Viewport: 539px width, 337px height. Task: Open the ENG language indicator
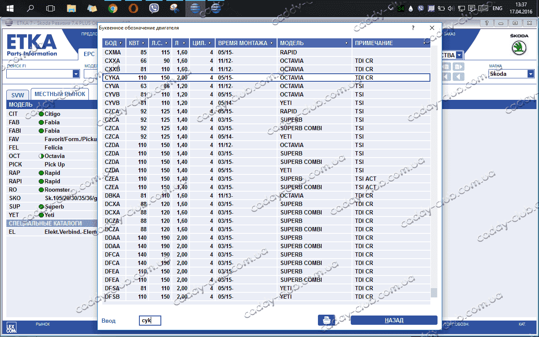point(497,8)
